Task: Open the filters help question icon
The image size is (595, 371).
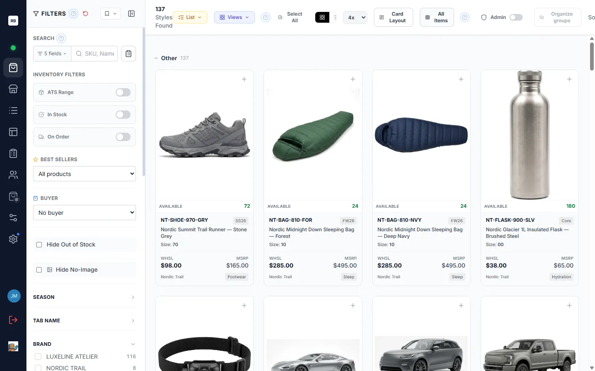Action: point(74,14)
